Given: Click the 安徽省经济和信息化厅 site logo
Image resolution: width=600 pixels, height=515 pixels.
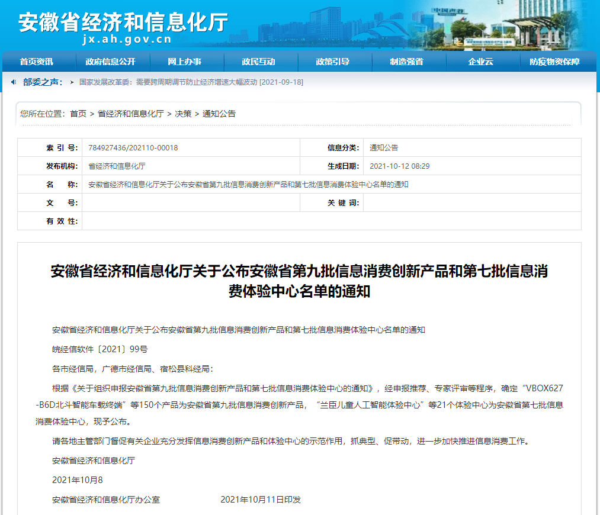Looking at the screenshot, I should click(x=123, y=22).
